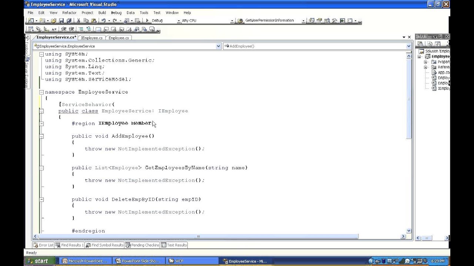474x266 pixels.
Task: Open the Error List tab
Action: (43, 245)
